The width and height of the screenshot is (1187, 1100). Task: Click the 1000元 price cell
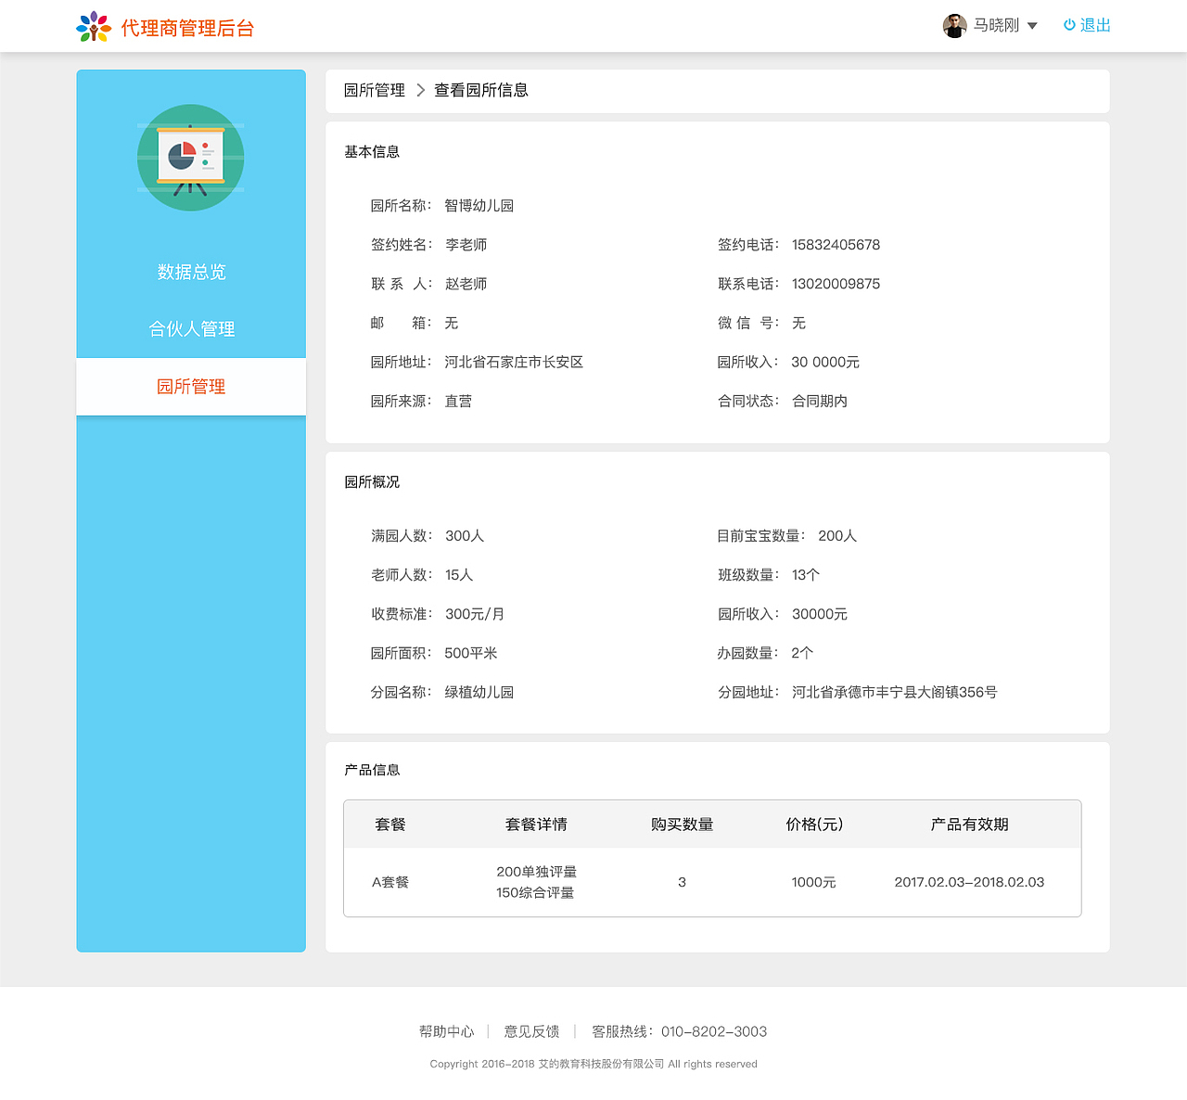813,882
